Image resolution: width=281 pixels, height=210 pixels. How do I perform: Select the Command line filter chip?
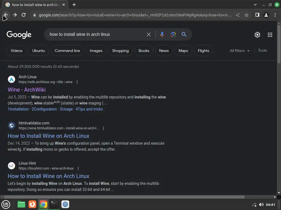point(68,51)
